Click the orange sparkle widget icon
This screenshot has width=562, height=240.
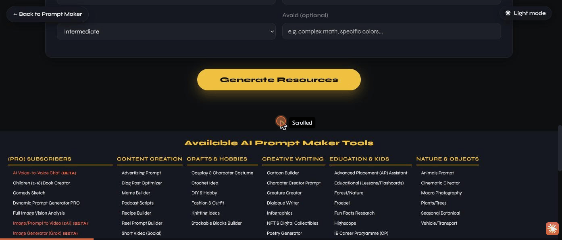point(552,228)
